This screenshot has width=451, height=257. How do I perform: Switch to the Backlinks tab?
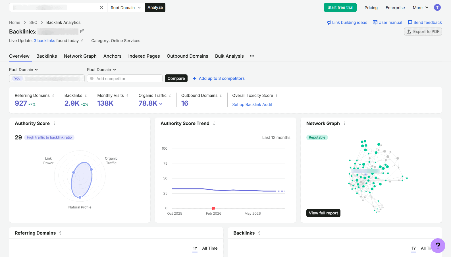point(47,56)
